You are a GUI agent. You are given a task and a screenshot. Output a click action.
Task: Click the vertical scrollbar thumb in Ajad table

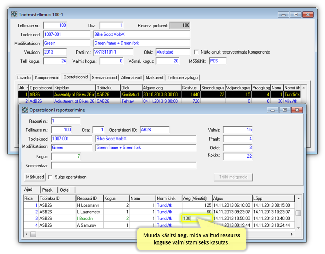coord(298,213)
